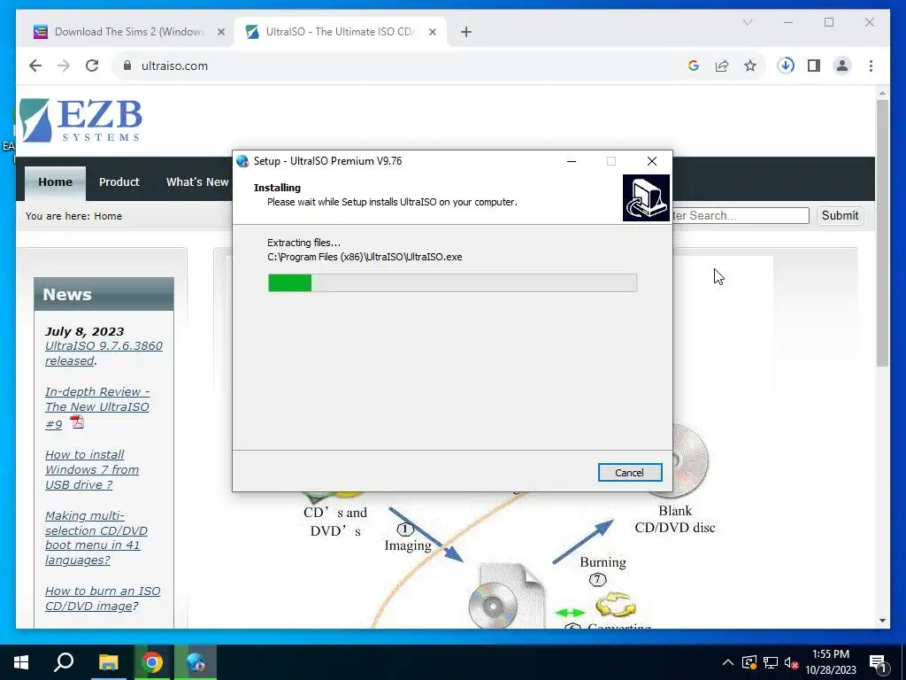906x680 pixels.
Task: Open How to burn an ISO link
Action: pos(103,599)
